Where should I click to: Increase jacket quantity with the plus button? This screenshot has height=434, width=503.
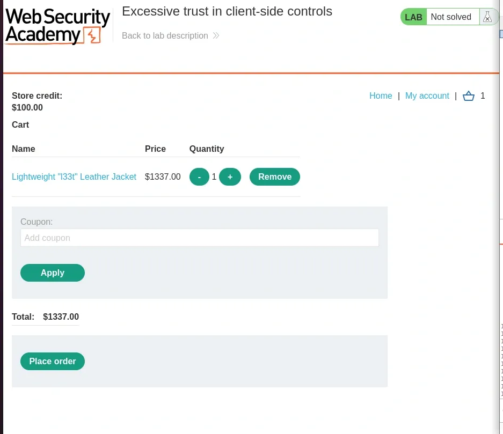[230, 176]
